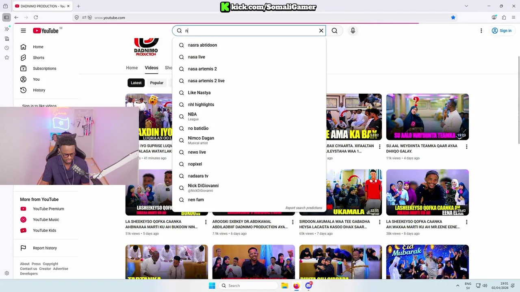Select suggestion 'nen fam'
This screenshot has width=520, height=292.
pyautogui.click(x=249, y=200)
